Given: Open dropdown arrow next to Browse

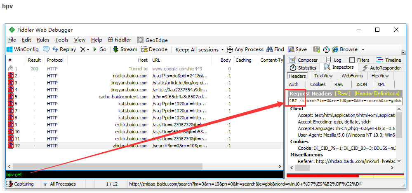Looking at the screenshot, I should pos(363,49).
